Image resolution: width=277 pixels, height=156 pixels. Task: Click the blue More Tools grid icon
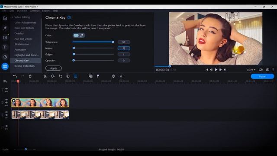5,66
